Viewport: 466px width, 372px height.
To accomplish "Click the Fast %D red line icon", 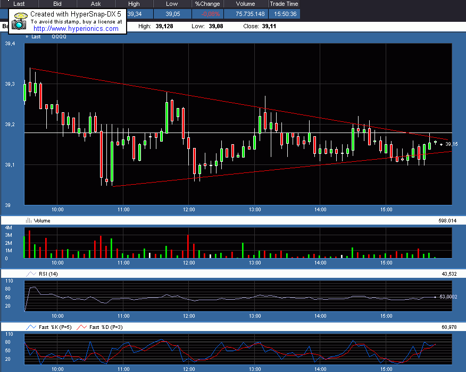I will pos(81,327).
